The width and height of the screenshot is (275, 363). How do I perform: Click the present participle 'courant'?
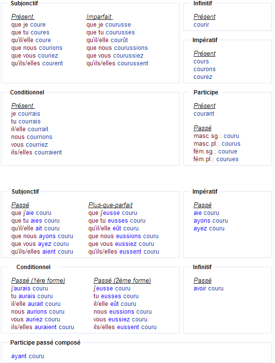[204, 114]
